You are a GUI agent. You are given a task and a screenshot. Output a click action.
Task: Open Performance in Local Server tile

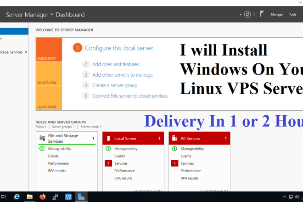[124, 171]
